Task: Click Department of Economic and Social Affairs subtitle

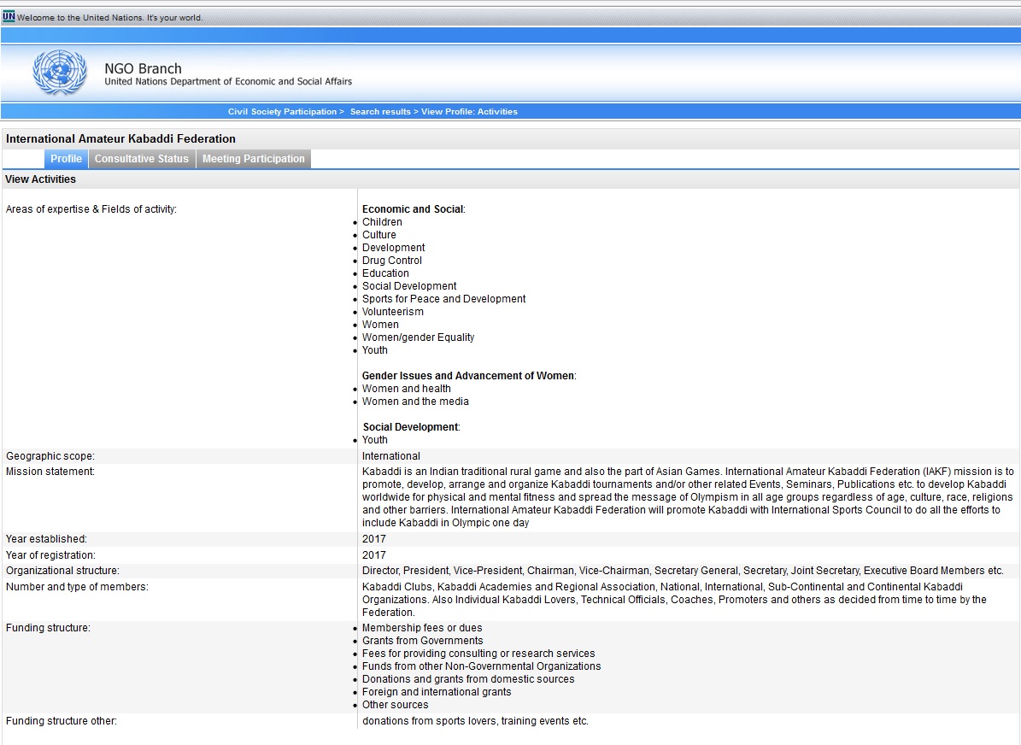Action: (x=228, y=82)
